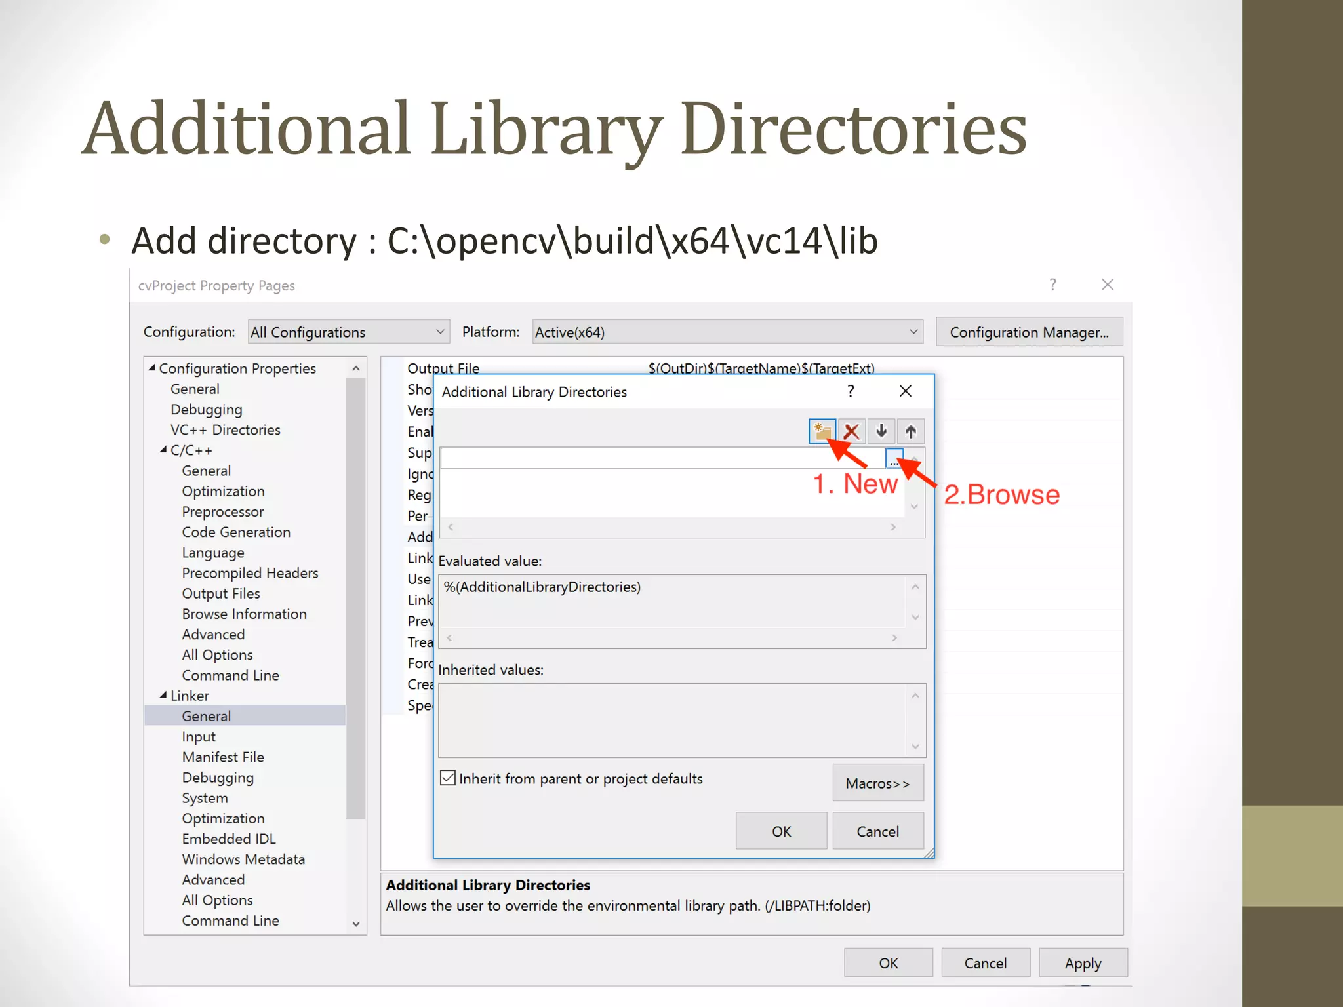Image resolution: width=1343 pixels, height=1007 pixels.
Task: Click Configuration Manager button
Action: pyautogui.click(x=1029, y=332)
